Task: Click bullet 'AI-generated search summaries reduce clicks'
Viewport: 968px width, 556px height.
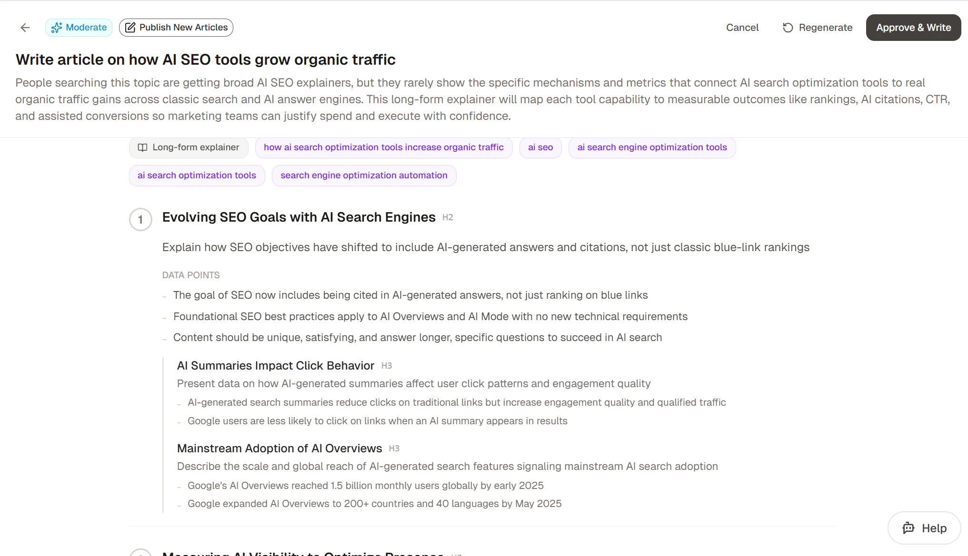Action: tap(457, 402)
